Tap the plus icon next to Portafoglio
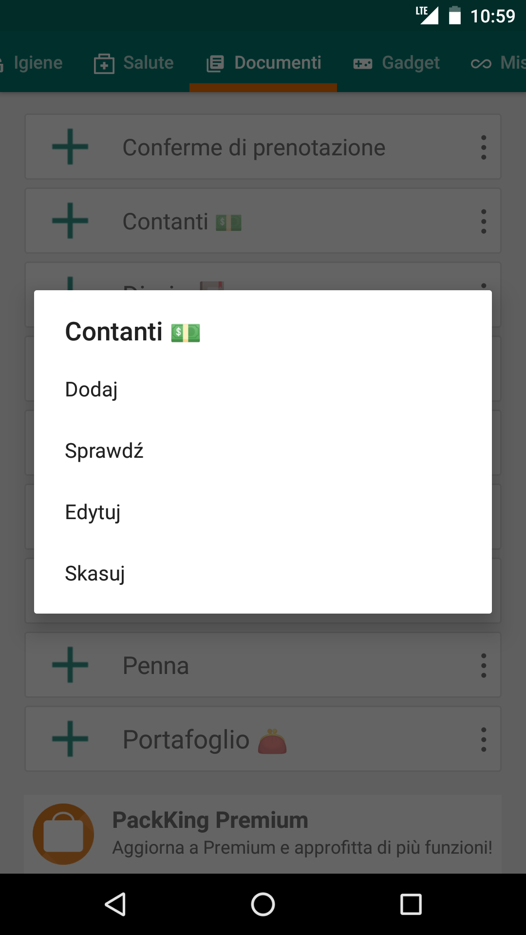The height and width of the screenshot is (935, 526). [70, 739]
